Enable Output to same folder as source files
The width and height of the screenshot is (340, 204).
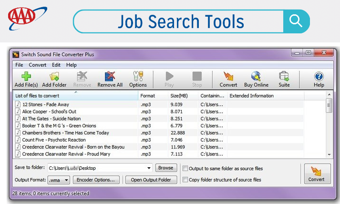(185, 168)
